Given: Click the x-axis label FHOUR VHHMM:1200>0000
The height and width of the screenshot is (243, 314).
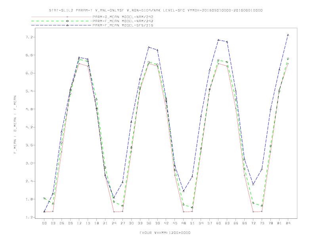Looking at the screenshot, I should (x=165, y=233).
